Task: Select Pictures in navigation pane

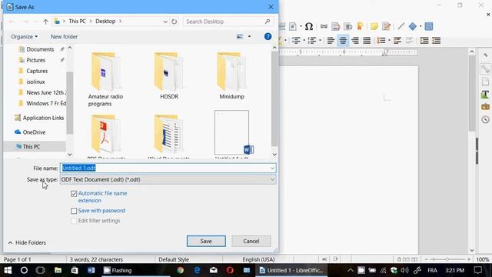Action: tap(36, 60)
